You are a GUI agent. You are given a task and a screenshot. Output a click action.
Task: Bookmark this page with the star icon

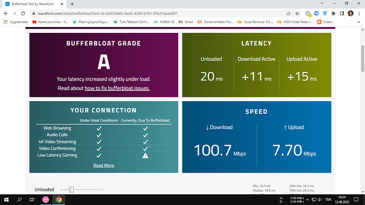tap(297, 14)
